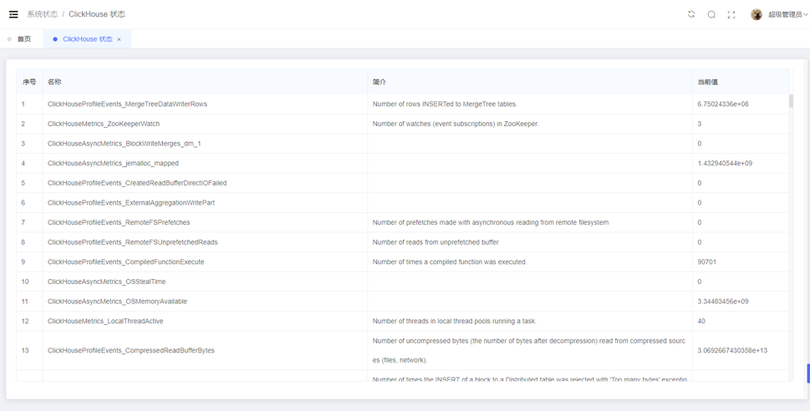Select OSStealTime metric name
Screen dimensions: 810x411
[106, 282]
